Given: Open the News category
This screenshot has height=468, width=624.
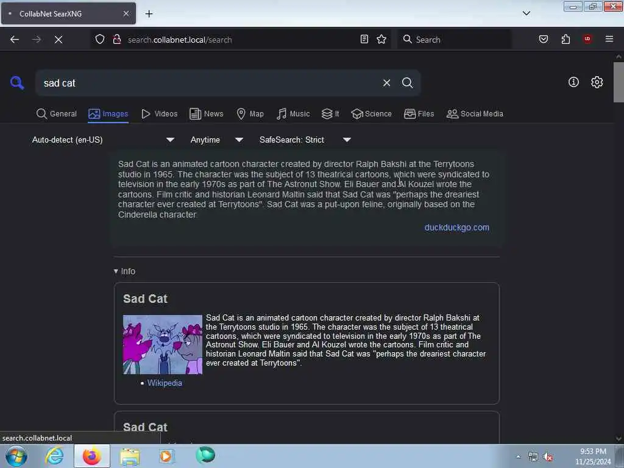Looking at the screenshot, I should pos(206,114).
